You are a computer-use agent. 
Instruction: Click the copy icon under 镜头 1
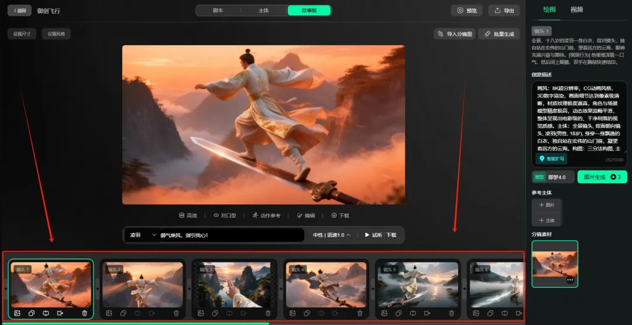tap(32, 313)
